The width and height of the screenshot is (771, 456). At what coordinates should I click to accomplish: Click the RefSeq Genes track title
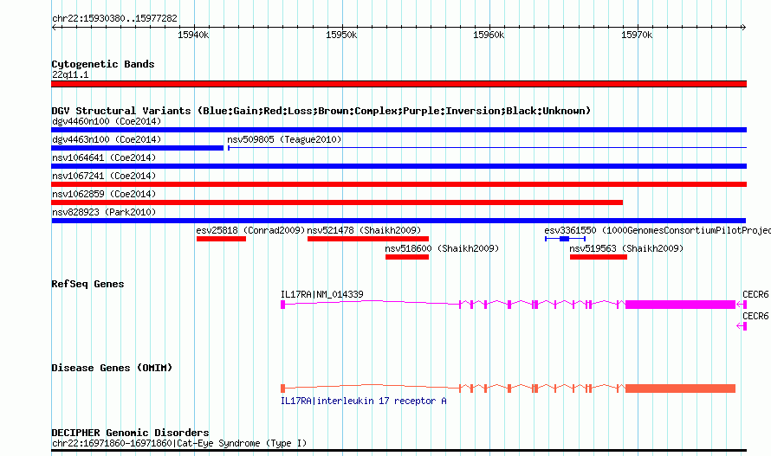[88, 284]
